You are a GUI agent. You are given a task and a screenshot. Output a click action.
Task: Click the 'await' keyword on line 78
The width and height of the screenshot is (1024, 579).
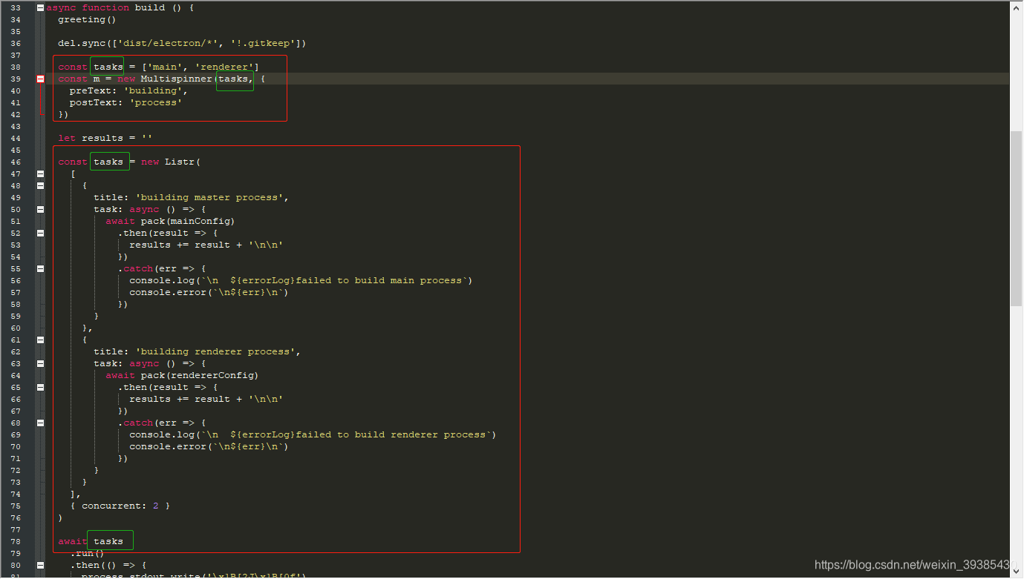pyautogui.click(x=73, y=541)
